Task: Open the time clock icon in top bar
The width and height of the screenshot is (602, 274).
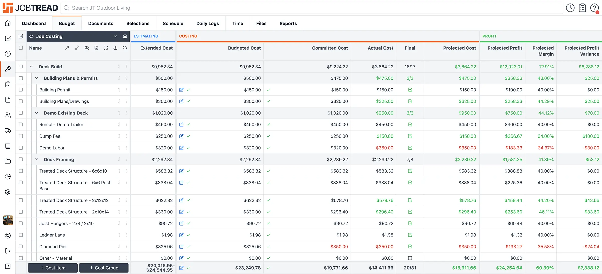Action: coord(570,8)
